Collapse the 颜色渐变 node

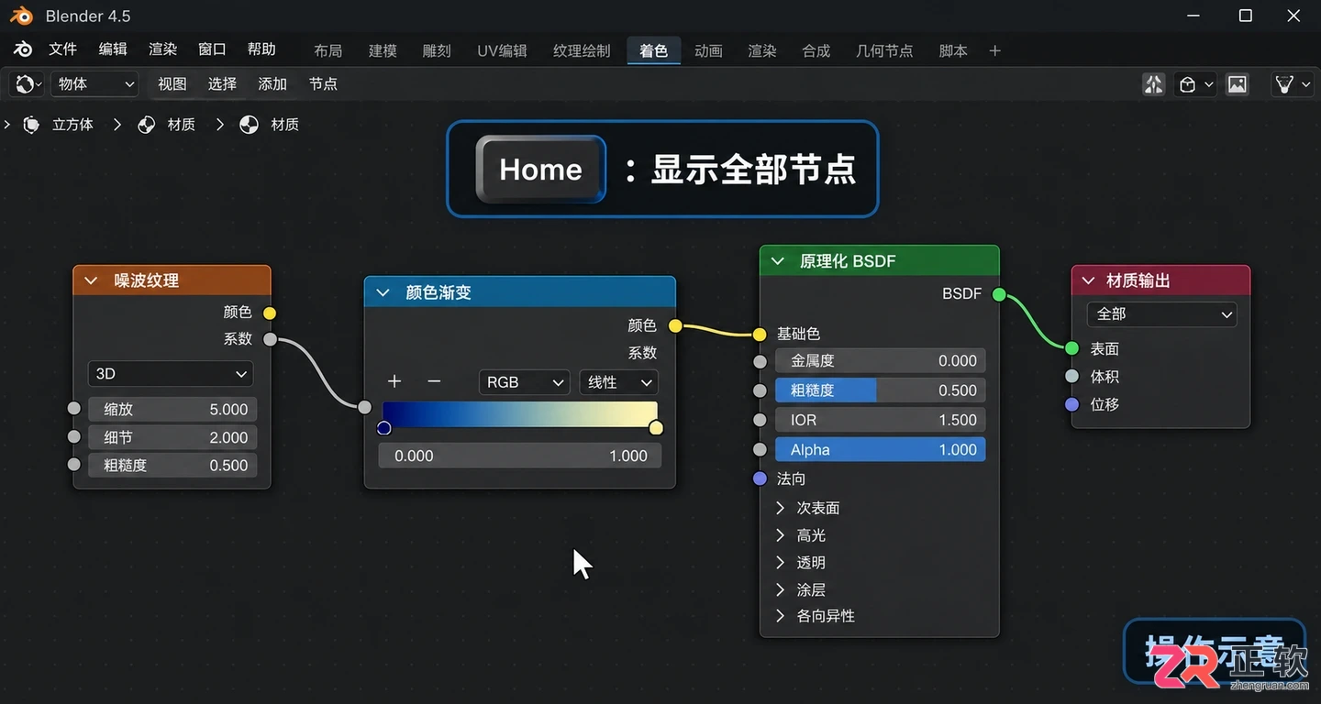tap(383, 292)
